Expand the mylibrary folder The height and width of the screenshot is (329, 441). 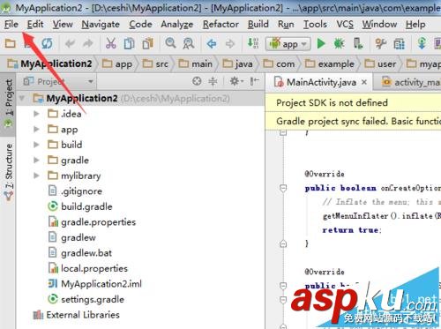(x=36, y=176)
